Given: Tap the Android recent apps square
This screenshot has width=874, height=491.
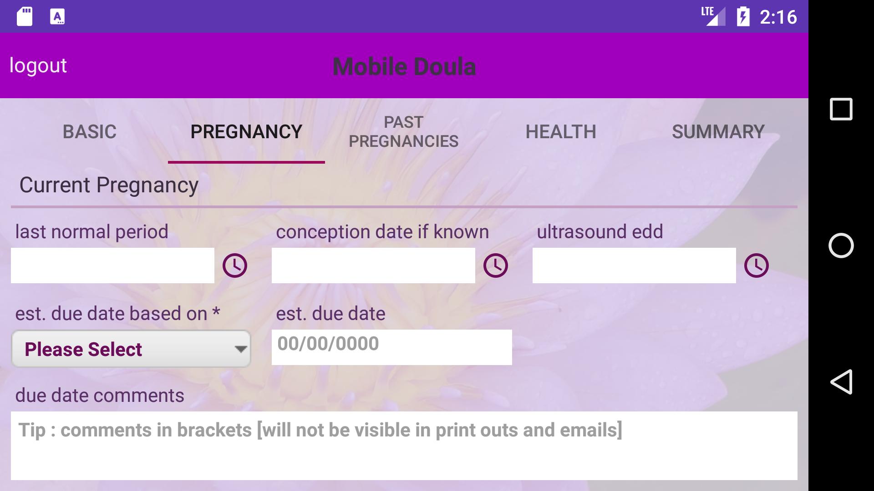Looking at the screenshot, I should point(841,109).
